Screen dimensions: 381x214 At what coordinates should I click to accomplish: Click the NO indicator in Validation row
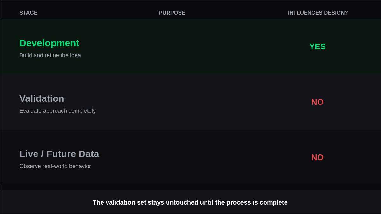317,102
